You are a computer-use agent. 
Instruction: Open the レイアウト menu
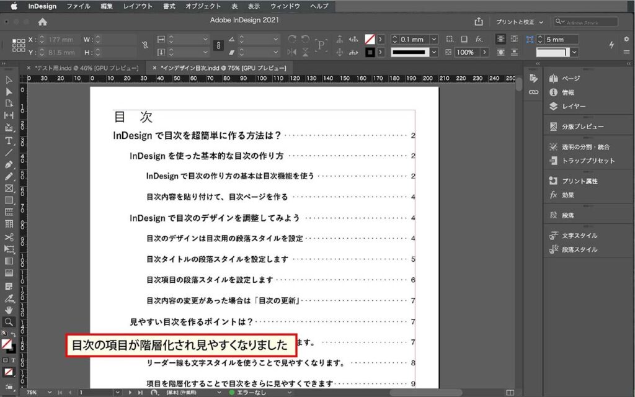pyautogui.click(x=138, y=6)
